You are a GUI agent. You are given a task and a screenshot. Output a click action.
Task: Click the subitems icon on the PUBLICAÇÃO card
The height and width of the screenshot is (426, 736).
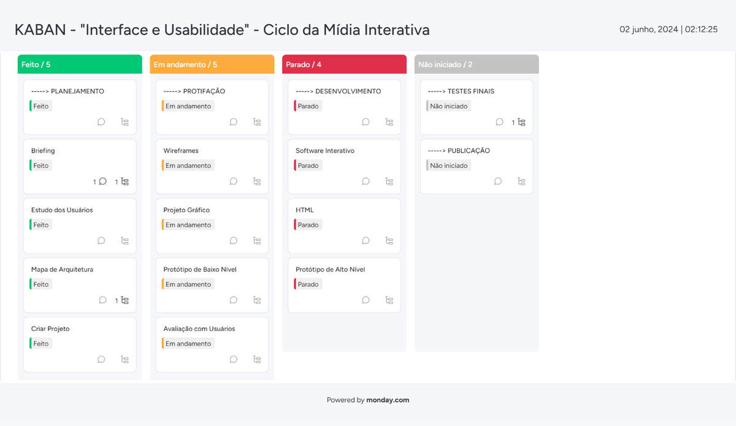point(521,181)
